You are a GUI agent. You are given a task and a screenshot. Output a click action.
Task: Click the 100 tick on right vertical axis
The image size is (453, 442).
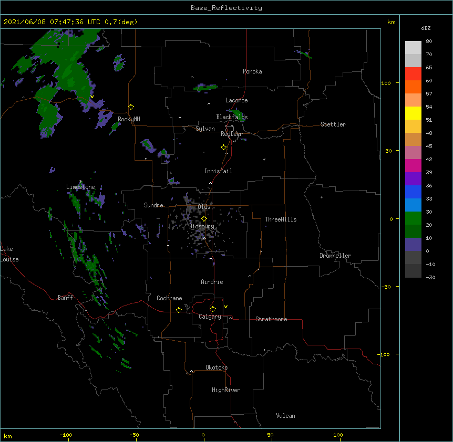point(386,83)
